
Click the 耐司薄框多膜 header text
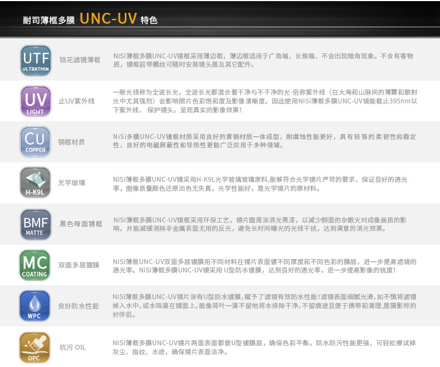(49, 20)
